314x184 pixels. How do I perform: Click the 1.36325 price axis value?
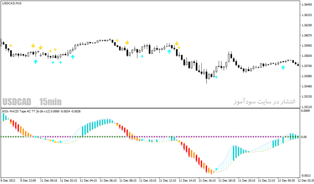pyautogui.click(x=307, y=15)
